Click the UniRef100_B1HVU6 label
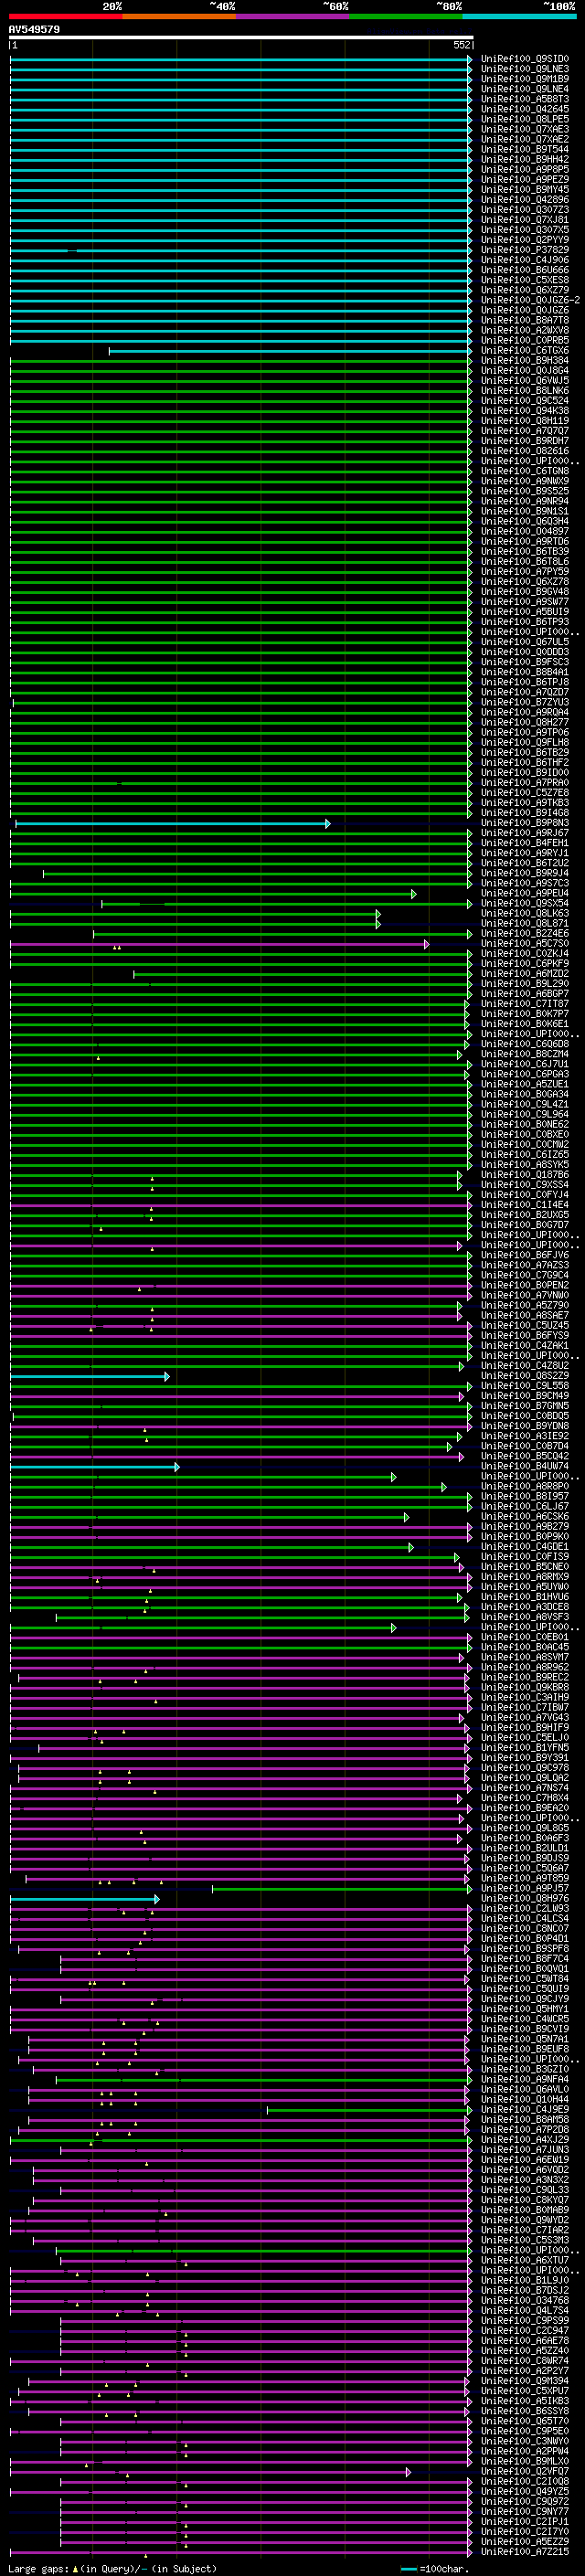Image resolution: width=585 pixels, height=2576 pixels. click(525, 1597)
